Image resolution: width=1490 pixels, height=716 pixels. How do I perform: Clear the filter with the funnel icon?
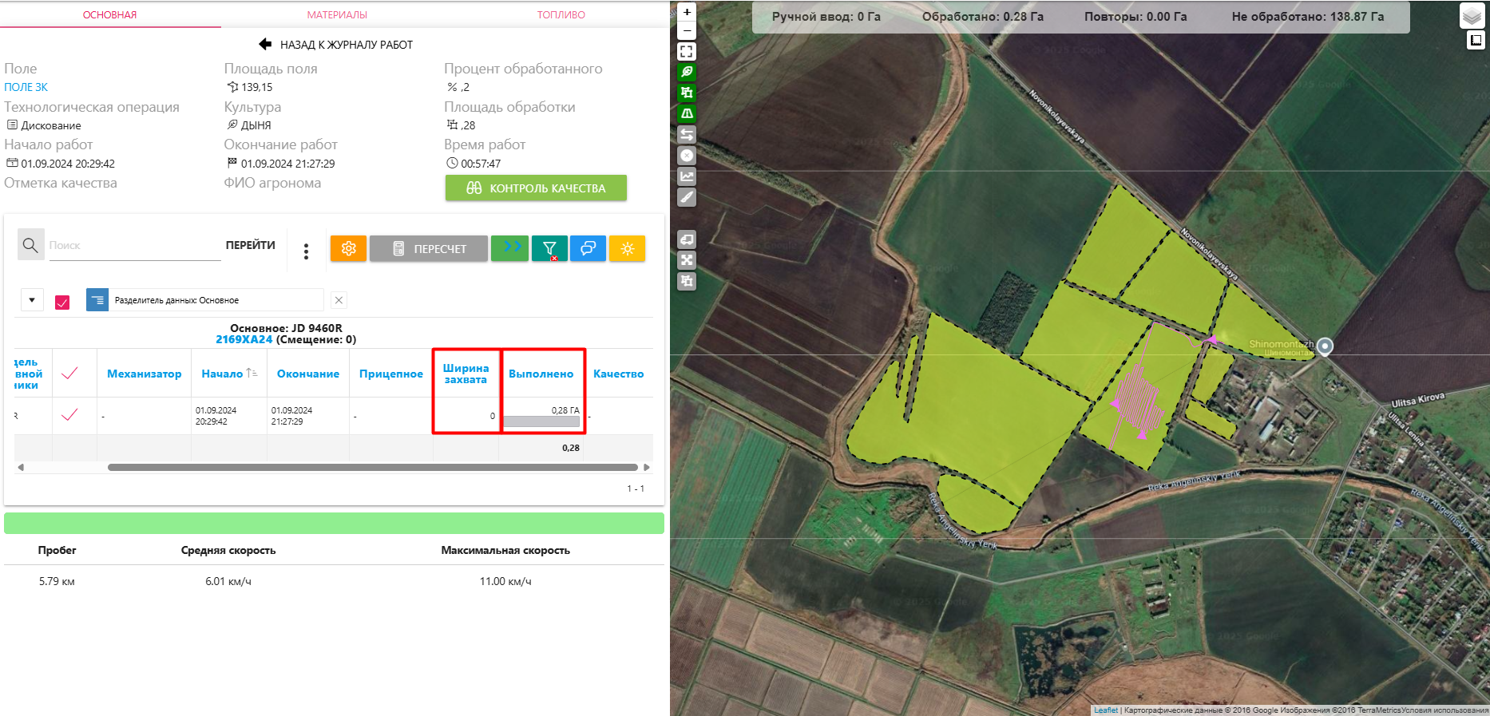click(549, 248)
